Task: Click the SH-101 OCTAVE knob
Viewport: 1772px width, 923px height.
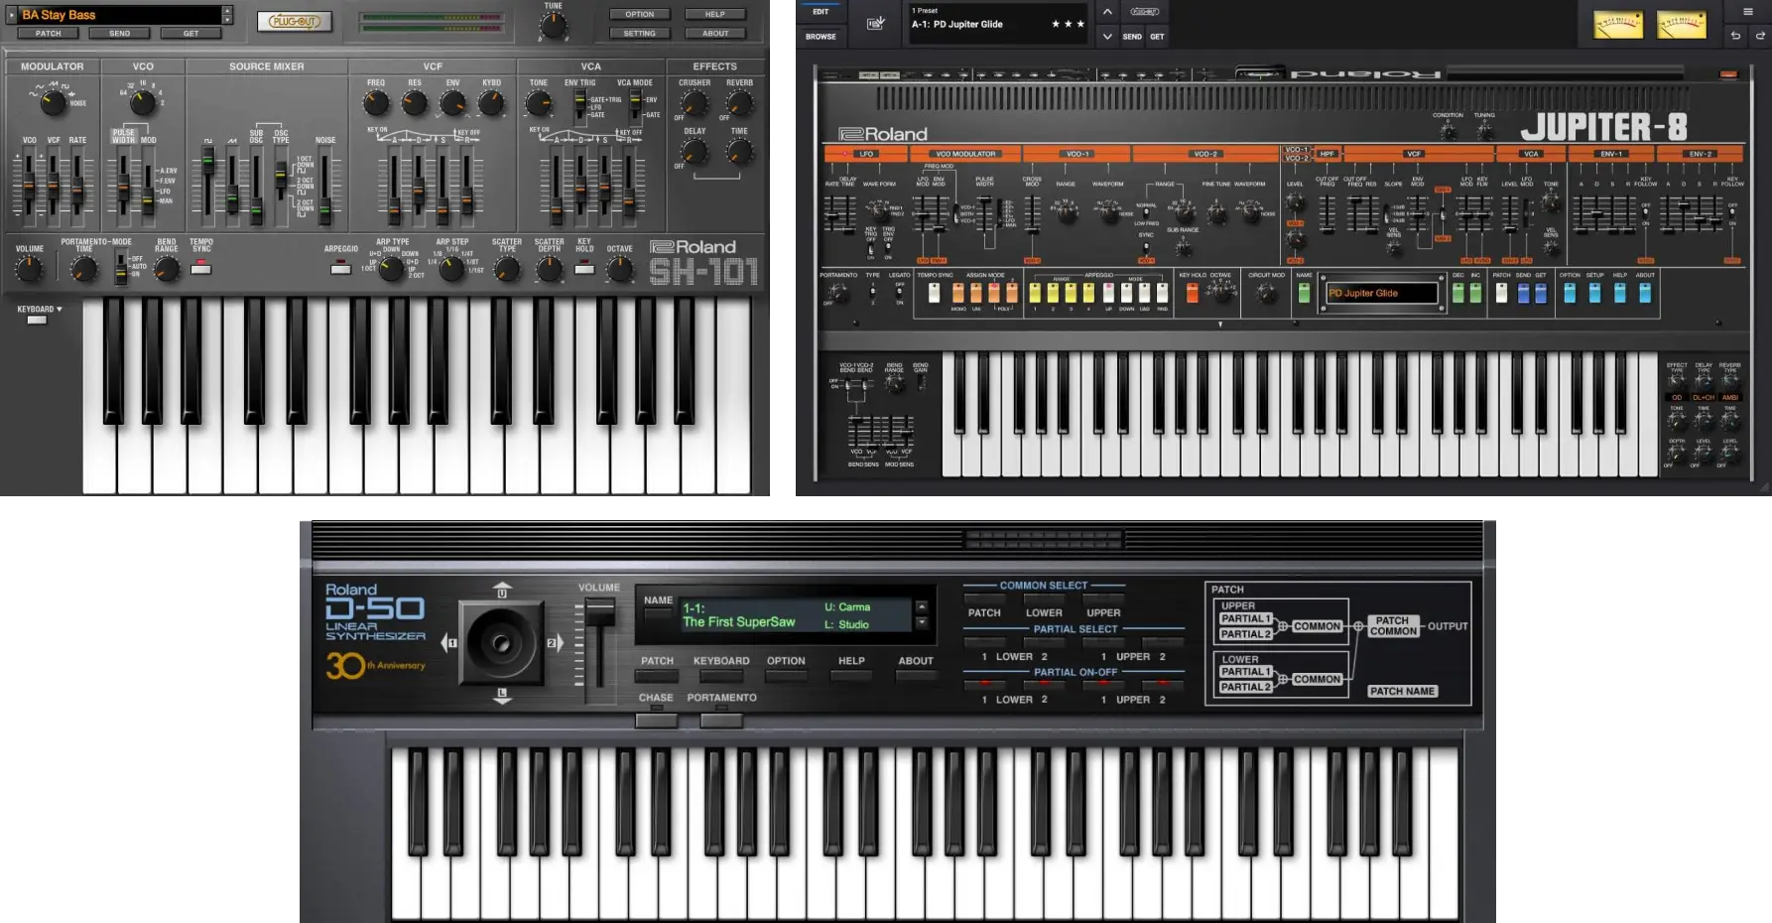Action: click(619, 268)
